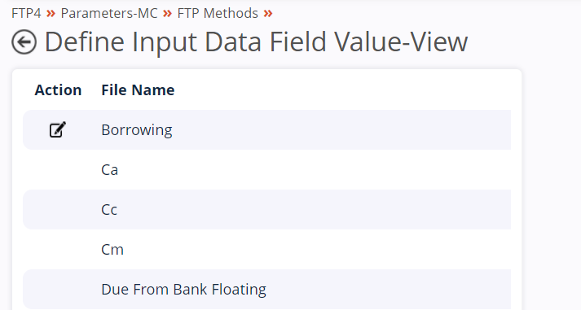Viewport: 581px width, 310px height.
Task: Click the empty Action cell beside Cm
Action: point(58,250)
